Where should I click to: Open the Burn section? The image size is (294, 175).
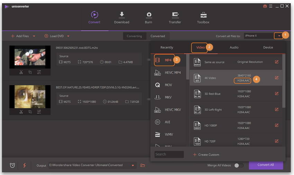tap(148, 18)
